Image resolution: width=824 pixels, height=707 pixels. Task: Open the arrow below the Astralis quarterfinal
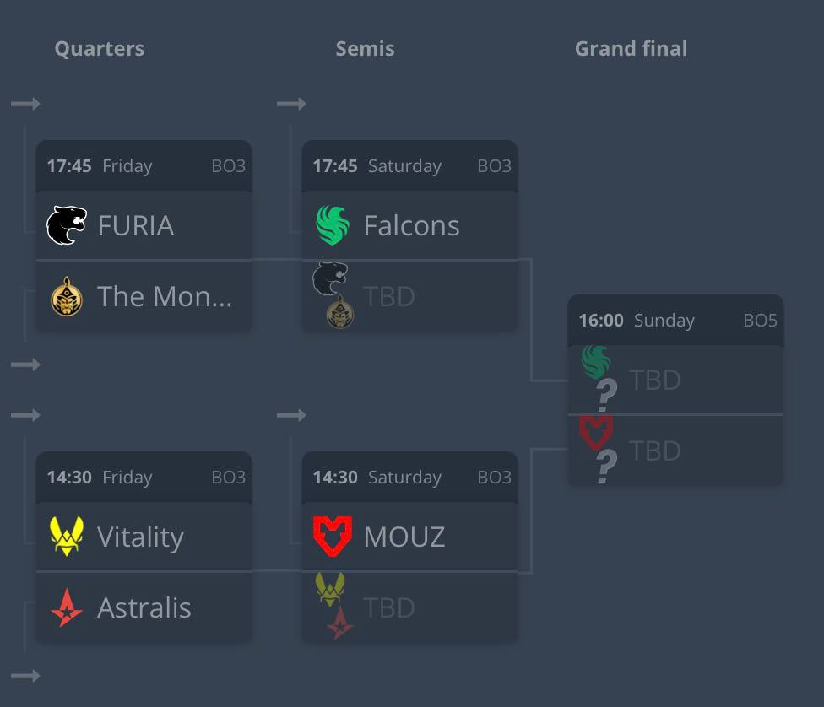[x=25, y=675]
